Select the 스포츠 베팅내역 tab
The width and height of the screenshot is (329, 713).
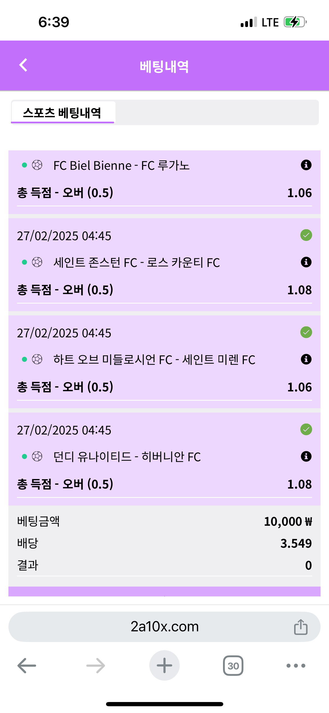(x=62, y=113)
